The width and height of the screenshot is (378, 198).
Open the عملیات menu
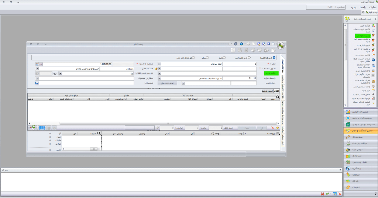[x=373, y=7]
